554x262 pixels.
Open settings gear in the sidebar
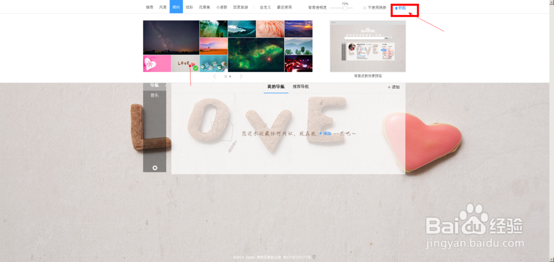coord(155,168)
